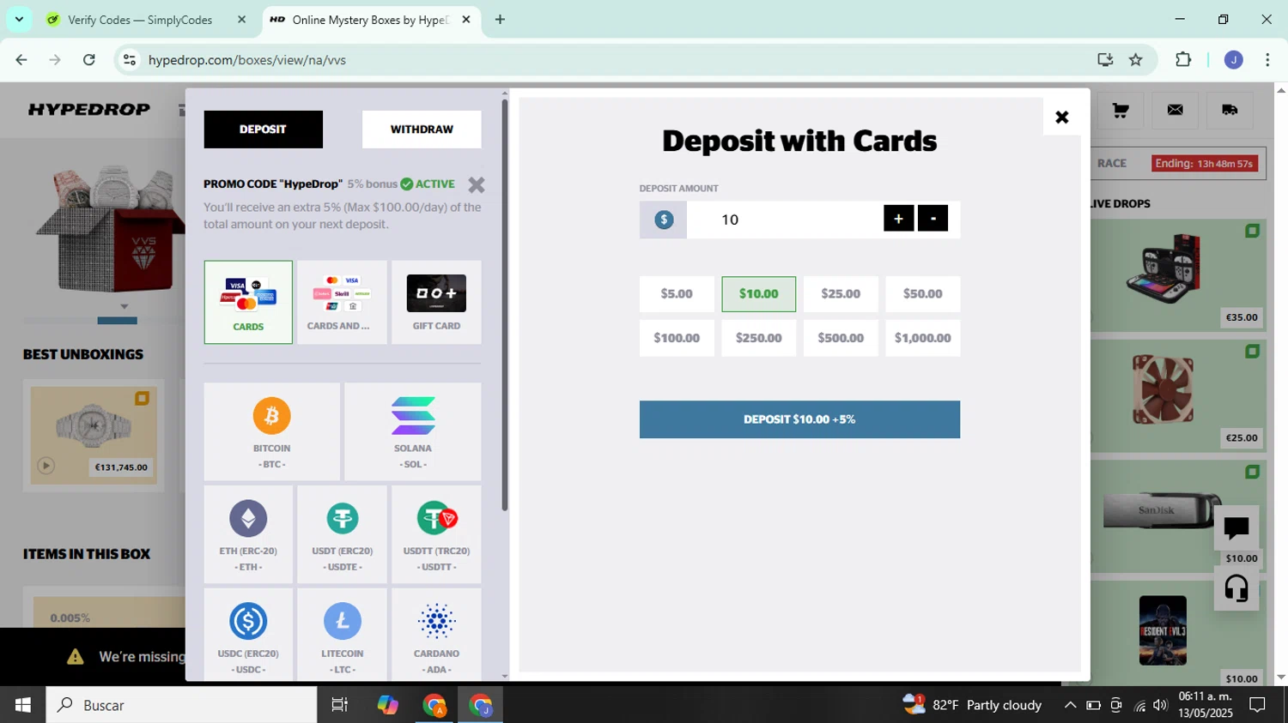This screenshot has height=723, width=1288.
Task: Increase deposit amount with plus button
Action: [x=898, y=219]
